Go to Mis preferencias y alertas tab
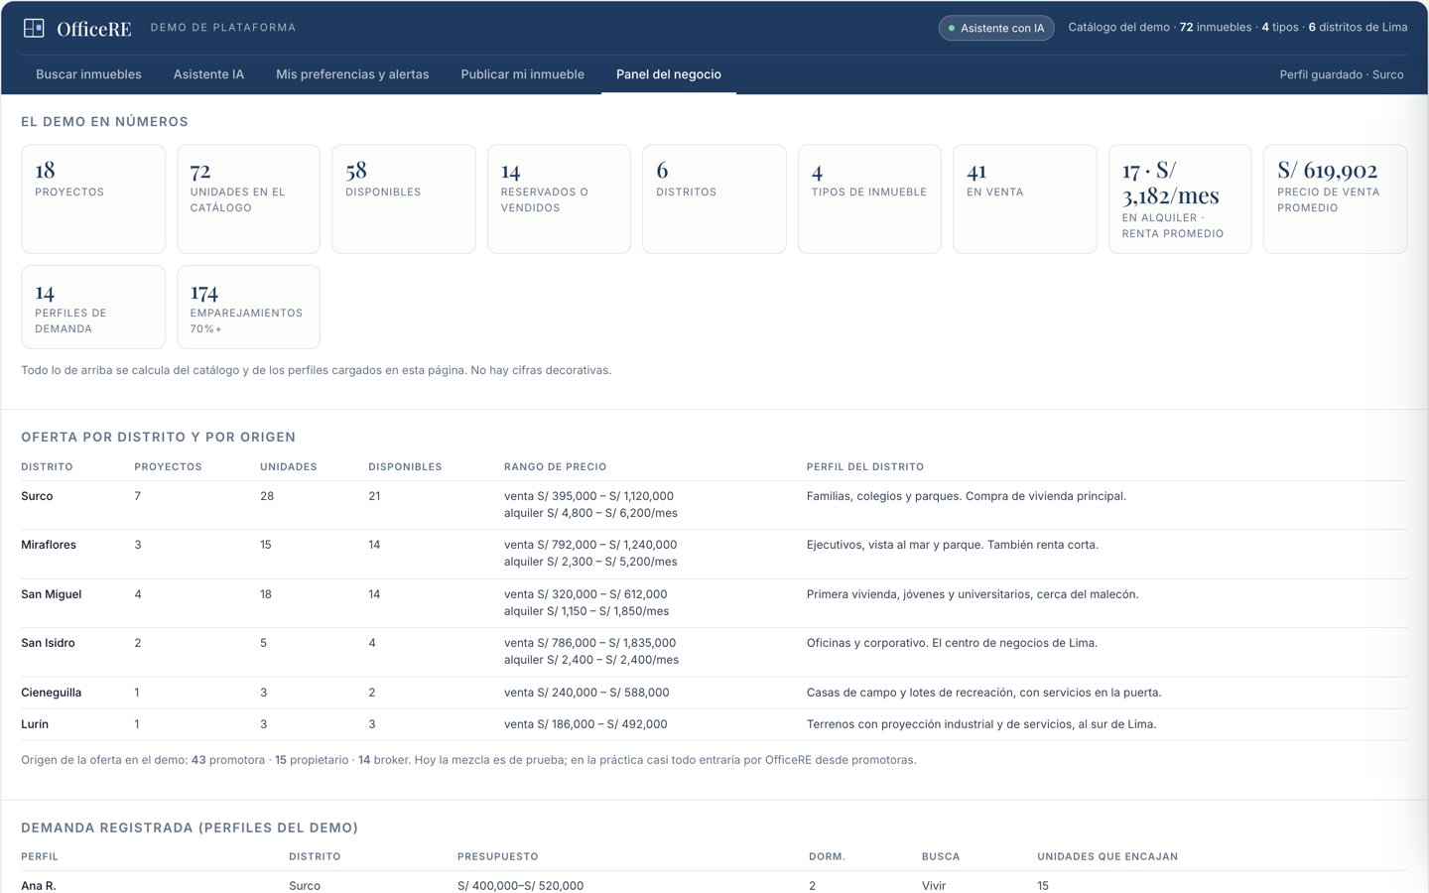Screen dimensions: 1429x893 click(352, 74)
